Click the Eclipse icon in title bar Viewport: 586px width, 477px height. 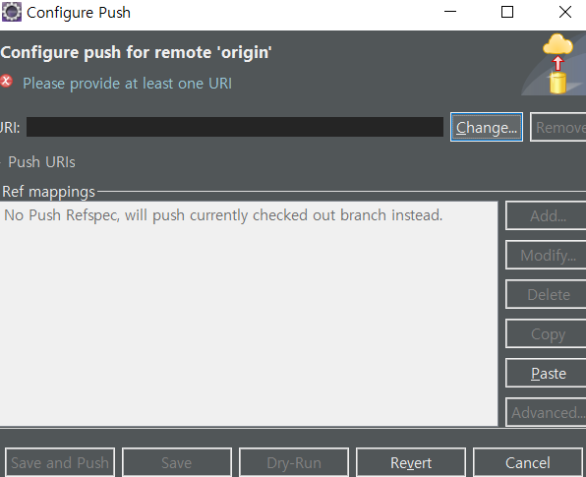pyautogui.click(x=12, y=12)
